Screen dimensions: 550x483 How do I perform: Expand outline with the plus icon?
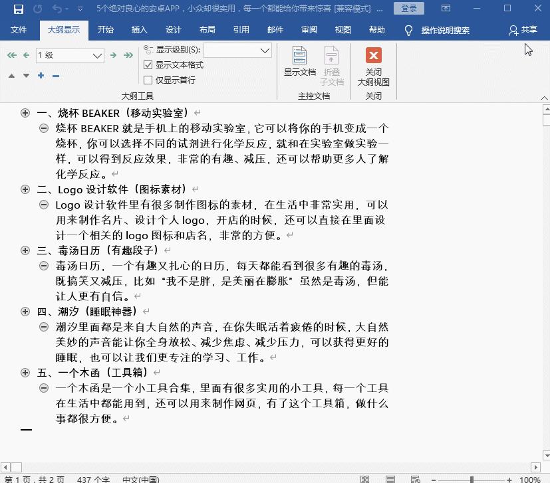tap(40, 76)
